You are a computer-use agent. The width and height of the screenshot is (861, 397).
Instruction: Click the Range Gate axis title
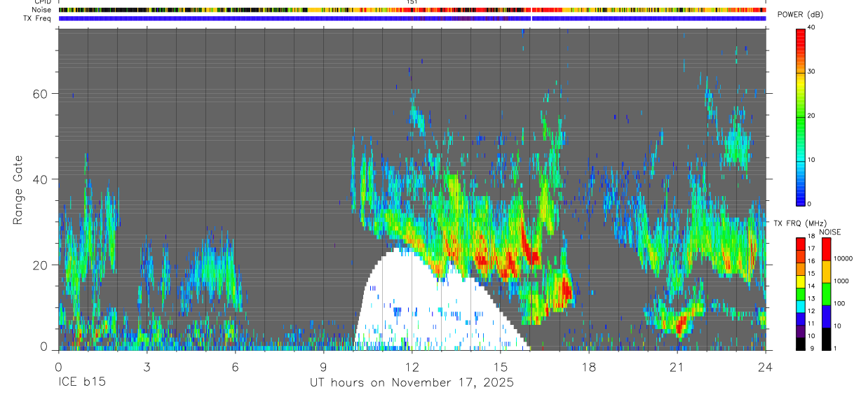coord(18,190)
